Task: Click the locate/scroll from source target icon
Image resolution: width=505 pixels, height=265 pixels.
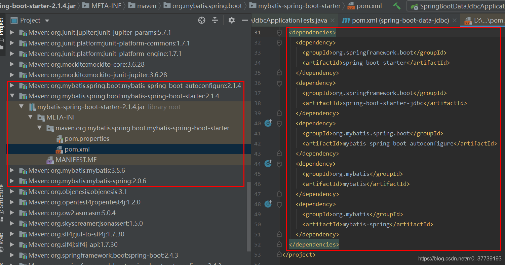Action: click(x=202, y=21)
